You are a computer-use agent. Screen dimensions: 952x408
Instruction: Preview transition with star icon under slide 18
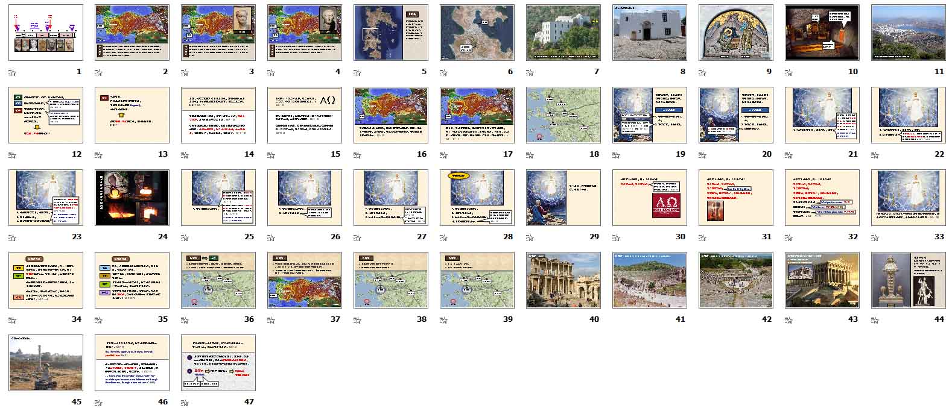530,155
